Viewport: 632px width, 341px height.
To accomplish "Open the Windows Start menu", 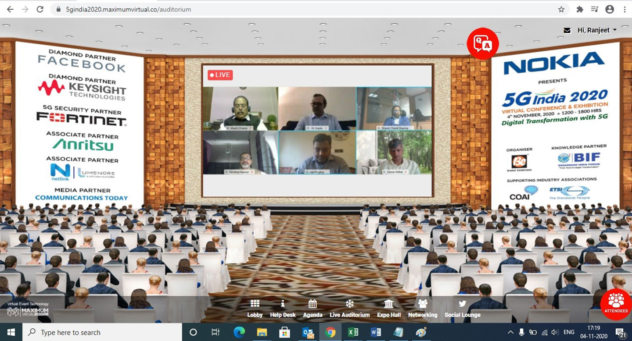I will 11,332.
